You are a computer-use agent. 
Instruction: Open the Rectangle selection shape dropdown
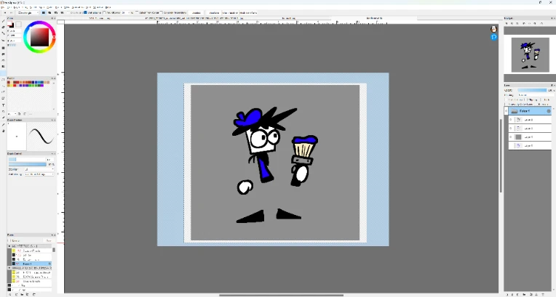tap(28, 13)
